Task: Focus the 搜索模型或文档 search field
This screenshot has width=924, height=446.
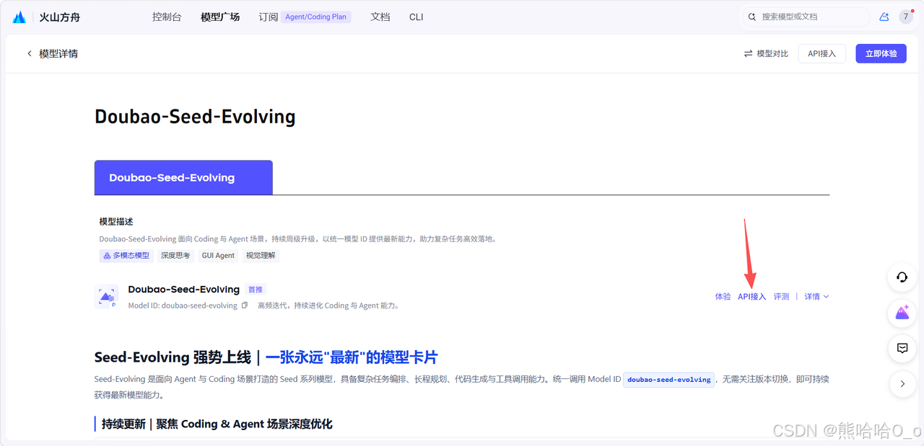Action: click(x=806, y=17)
